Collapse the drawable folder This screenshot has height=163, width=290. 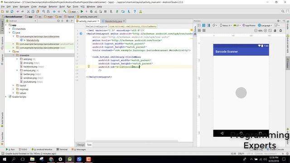(x=14, y=55)
